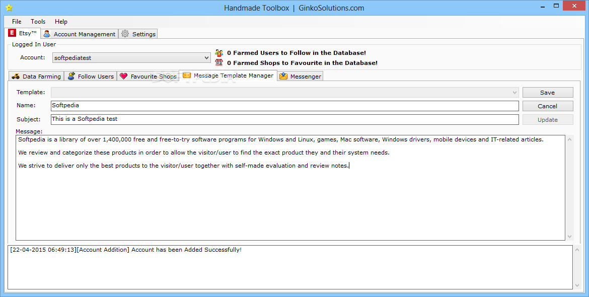Click the Save button
589x297 pixels.
click(x=548, y=92)
